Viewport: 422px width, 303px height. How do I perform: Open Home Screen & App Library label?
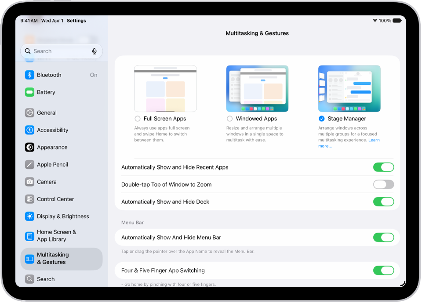[57, 235]
